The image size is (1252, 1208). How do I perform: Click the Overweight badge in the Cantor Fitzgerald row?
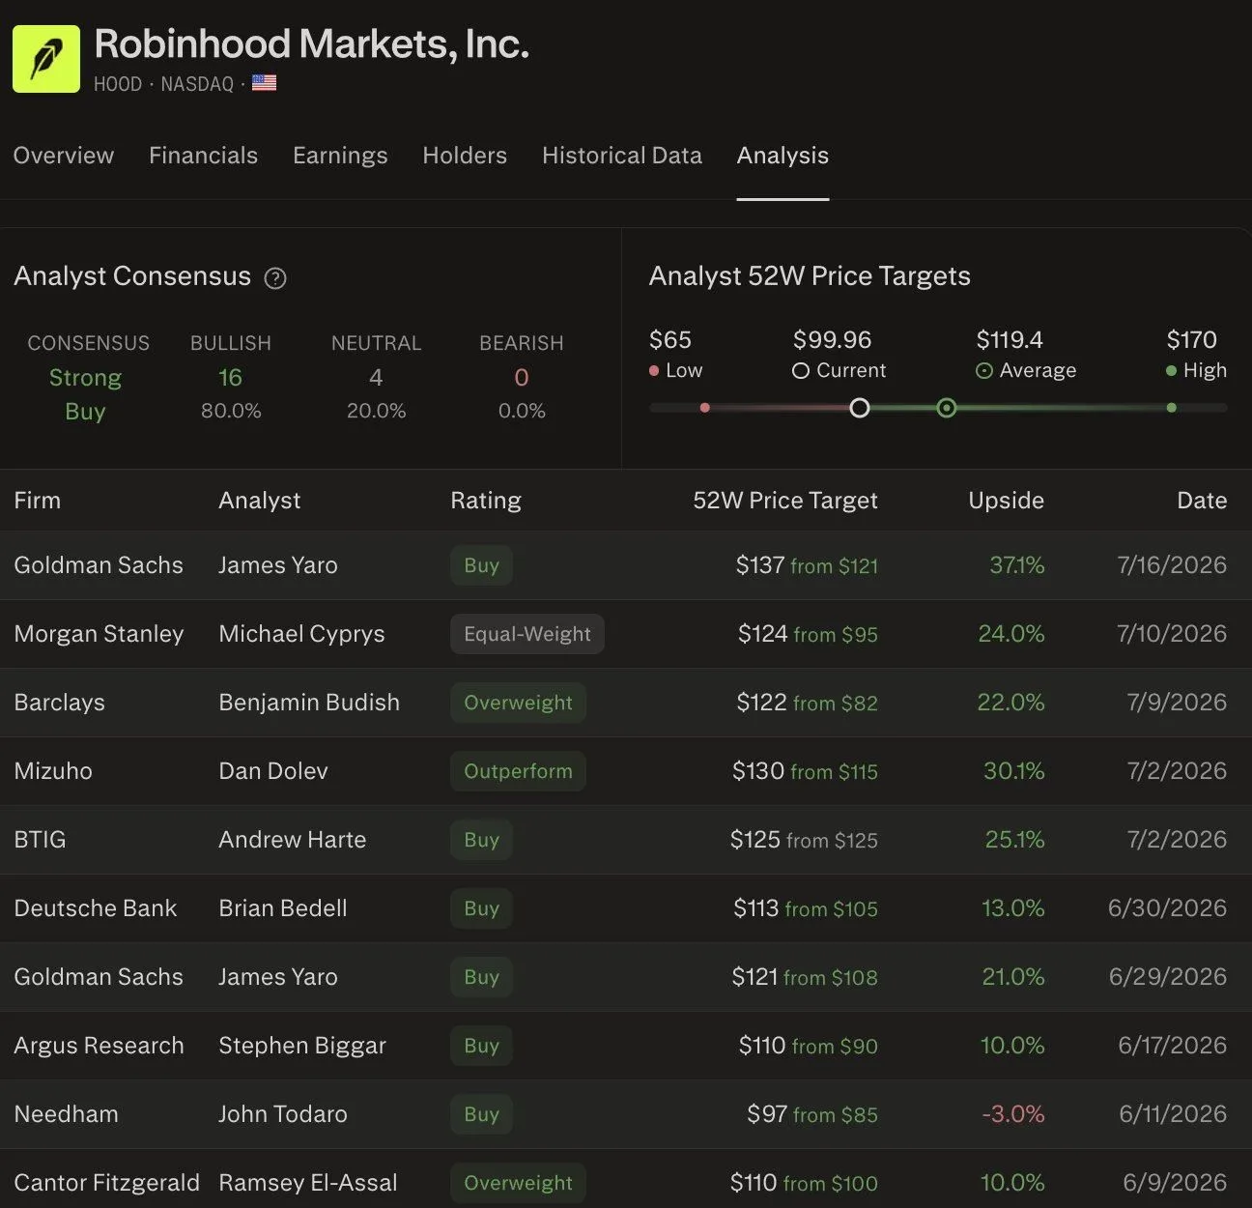518,1183
